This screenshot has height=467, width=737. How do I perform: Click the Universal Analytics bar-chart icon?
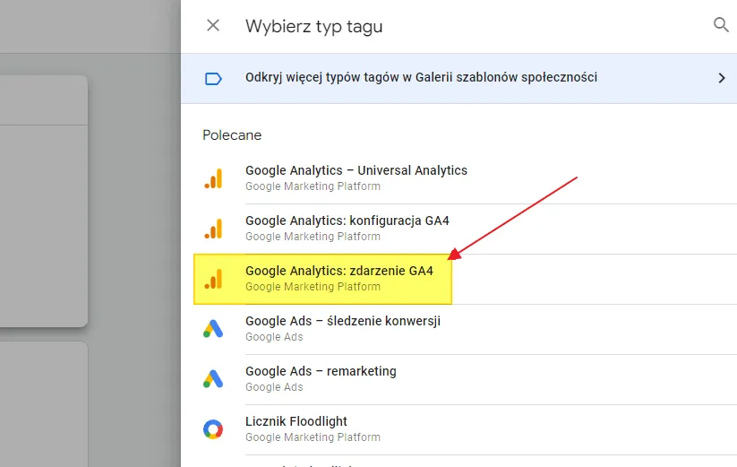pyautogui.click(x=213, y=178)
